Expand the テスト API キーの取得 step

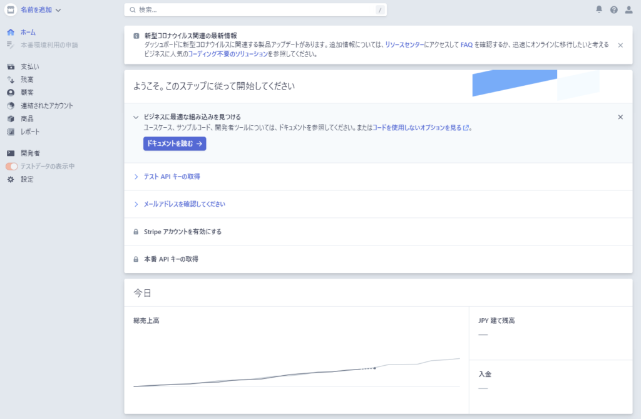point(136,177)
